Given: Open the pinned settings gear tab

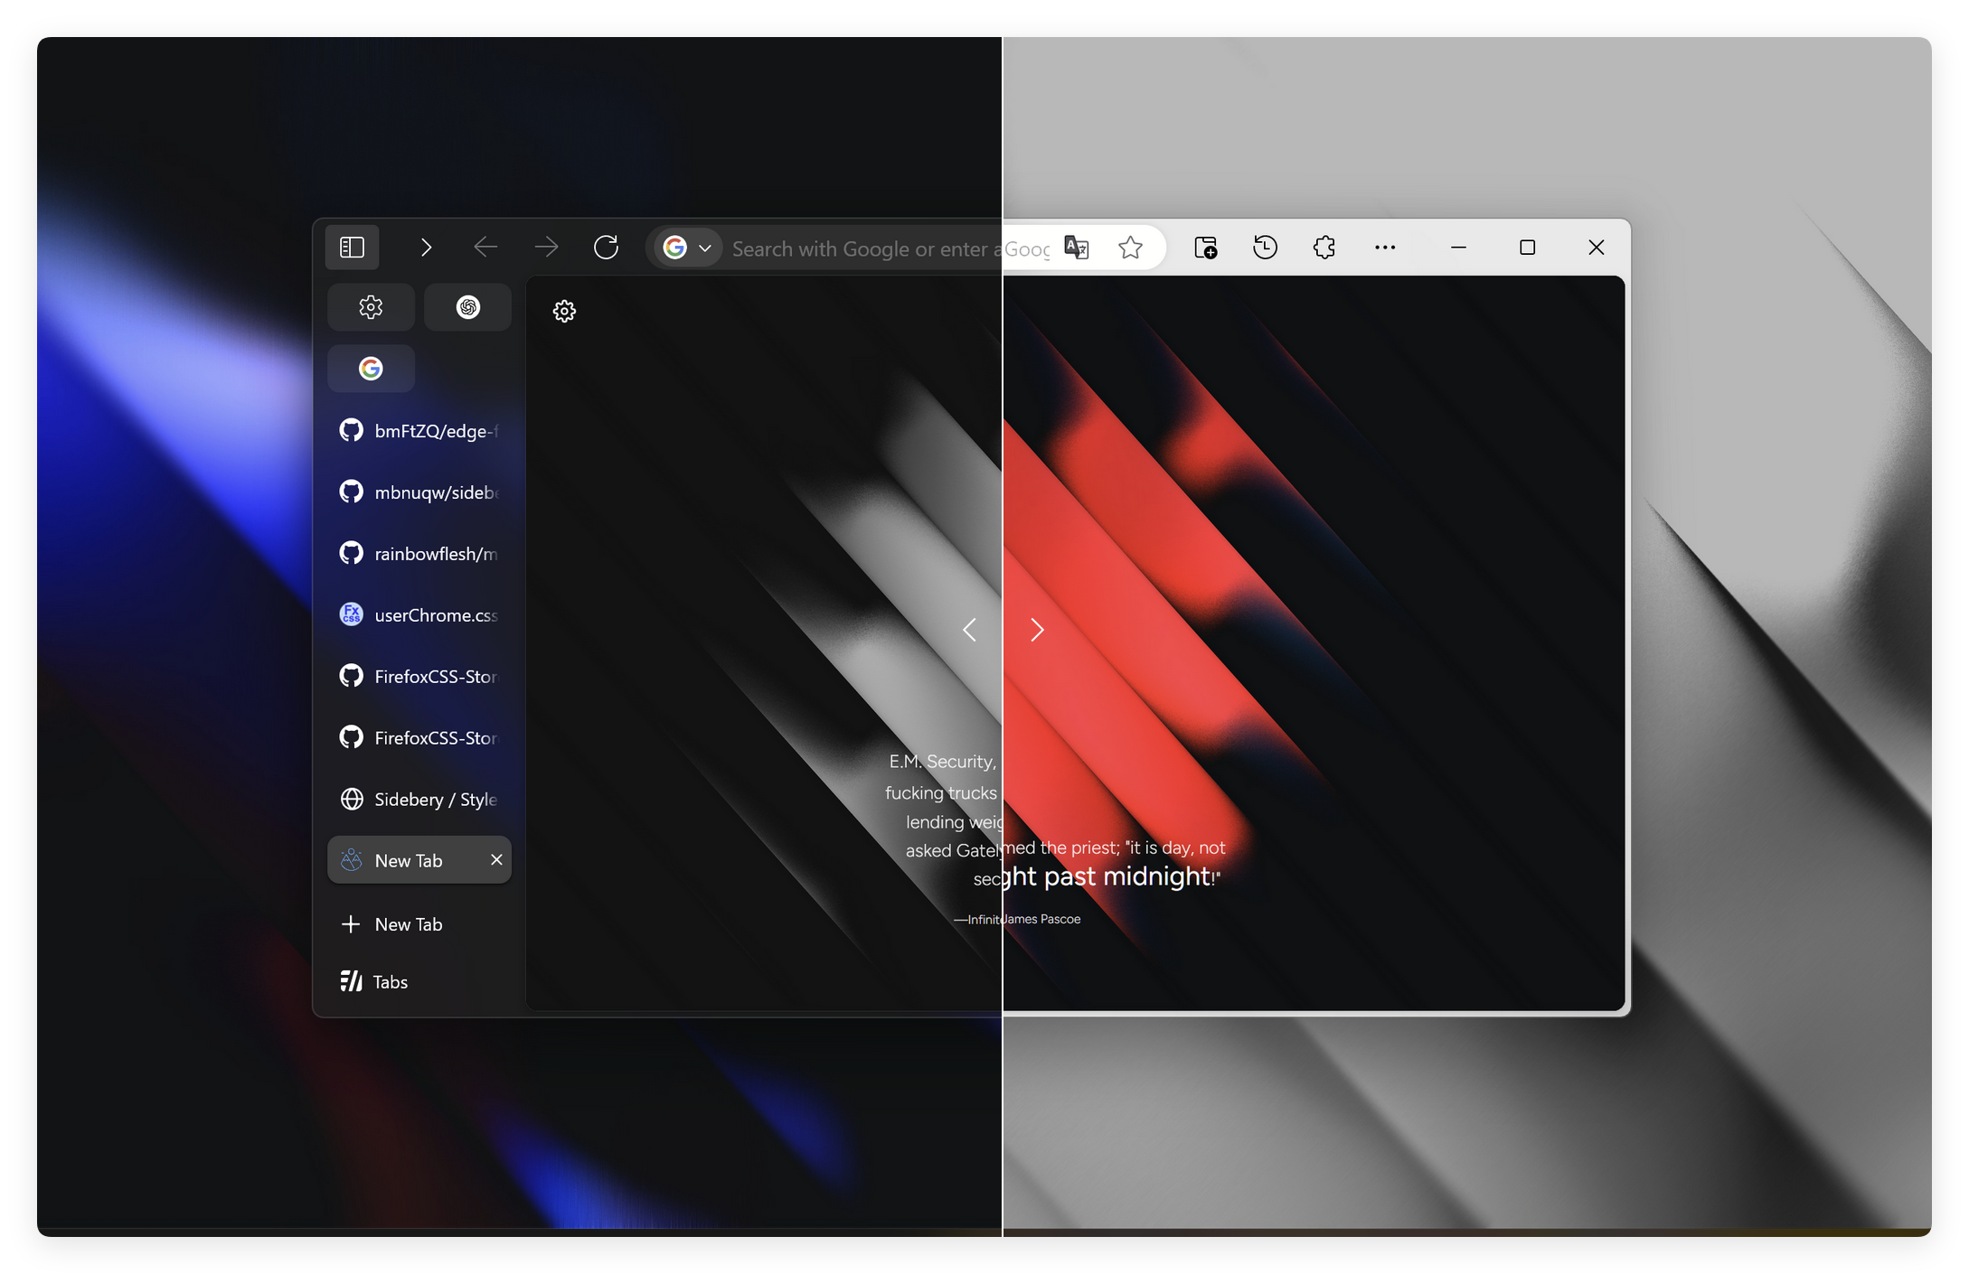Looking at the screenshot, I should pyautogui.click(x=371, y=307).
